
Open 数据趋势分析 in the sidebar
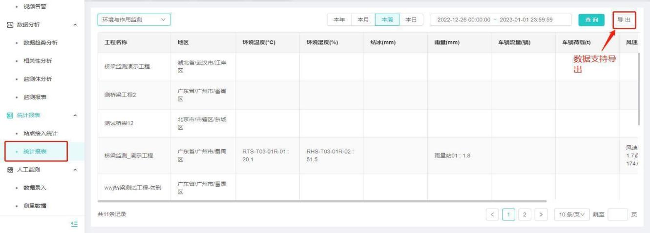click(x=41, y=43)
